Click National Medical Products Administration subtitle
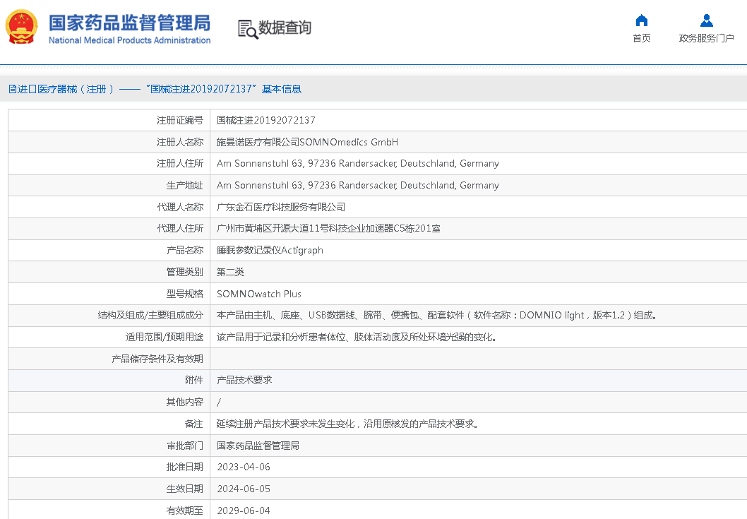The height and width of the screenshot is (519, 747). 130,40
